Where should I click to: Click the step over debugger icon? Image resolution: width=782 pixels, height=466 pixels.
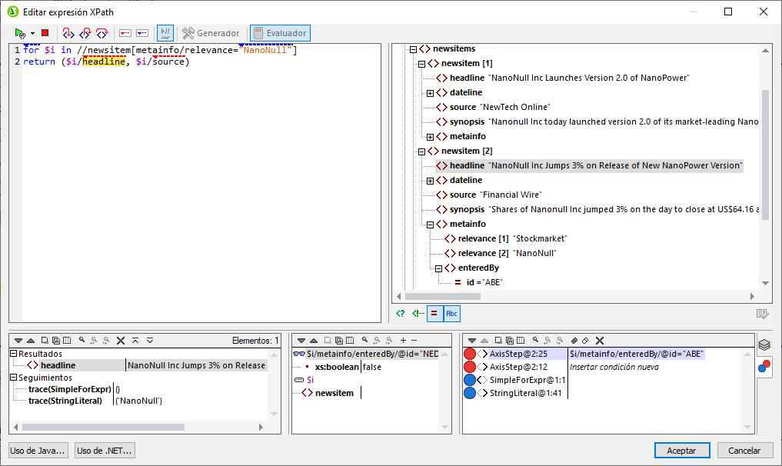pyautogui.click(x=85, y=33)
